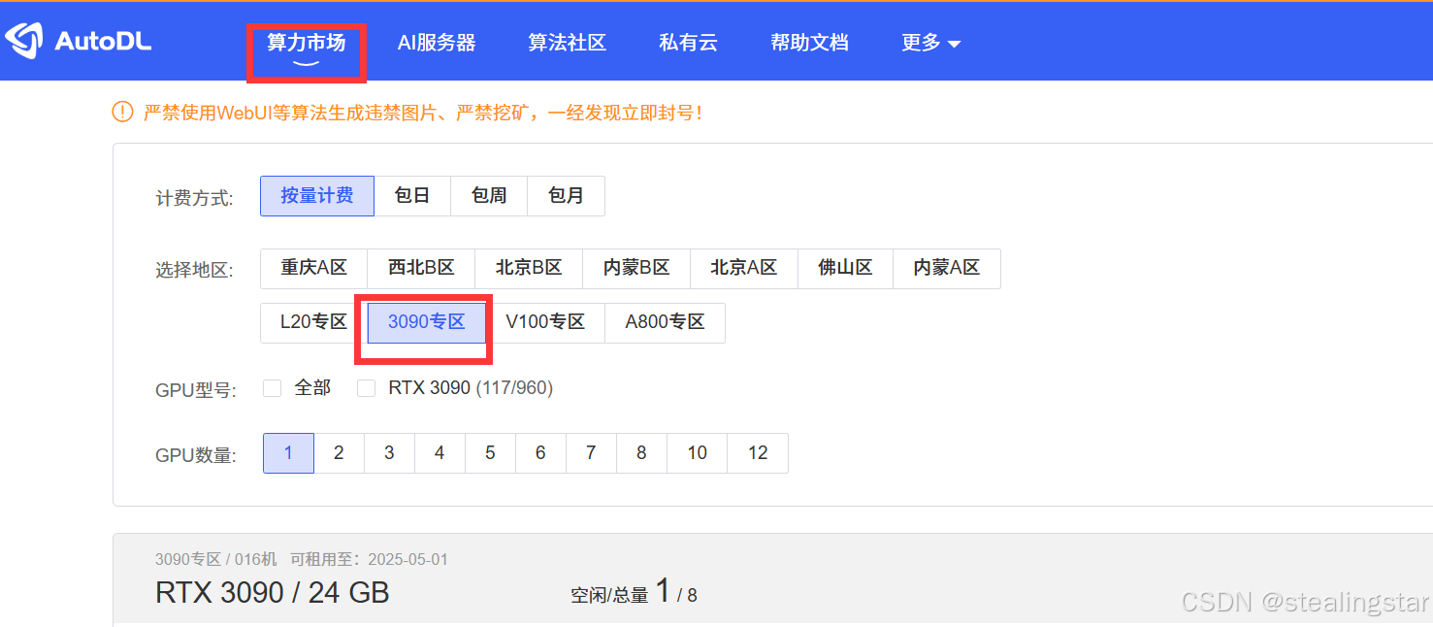Set GPU count to 3

[389, 453]
